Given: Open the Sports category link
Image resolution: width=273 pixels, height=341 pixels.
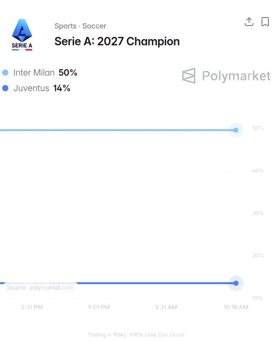Looking at the screenshot, I should (65, 26).
